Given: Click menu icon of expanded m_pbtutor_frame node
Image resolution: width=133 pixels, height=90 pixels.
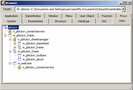Looking at the screenshot, I should click(x=15, y=51).
